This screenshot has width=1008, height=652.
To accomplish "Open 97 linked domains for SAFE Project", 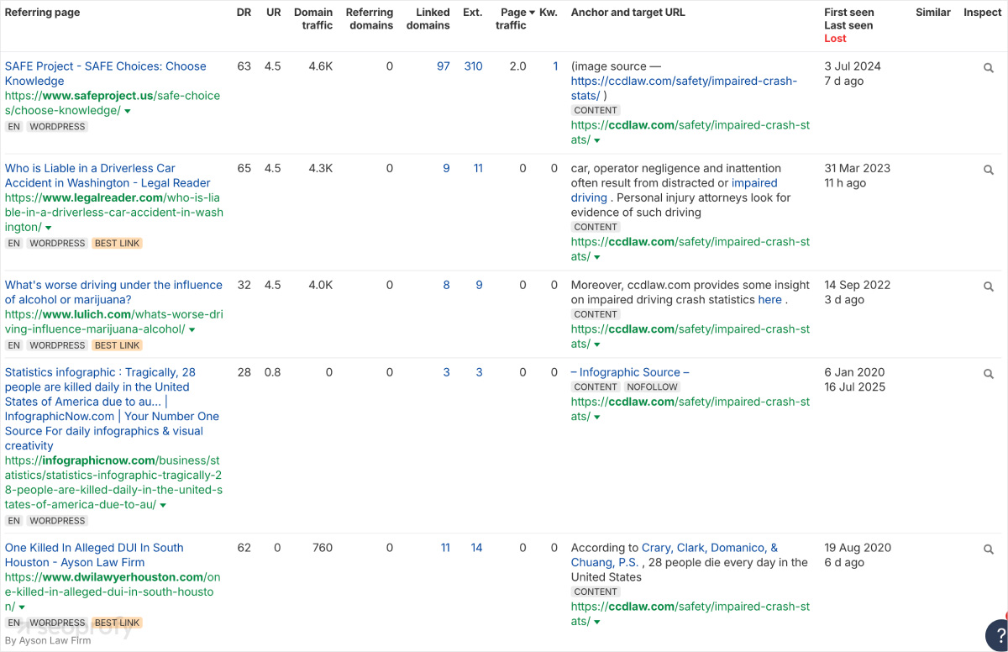I will point(443,66).
